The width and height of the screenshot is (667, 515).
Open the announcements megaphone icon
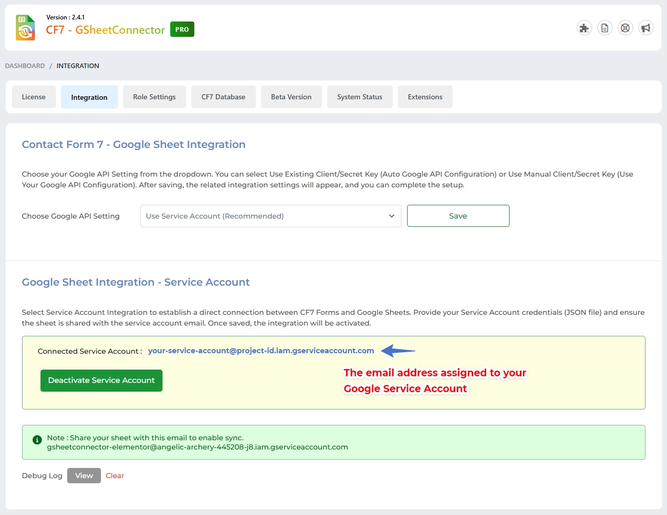[x=645, y=28]
